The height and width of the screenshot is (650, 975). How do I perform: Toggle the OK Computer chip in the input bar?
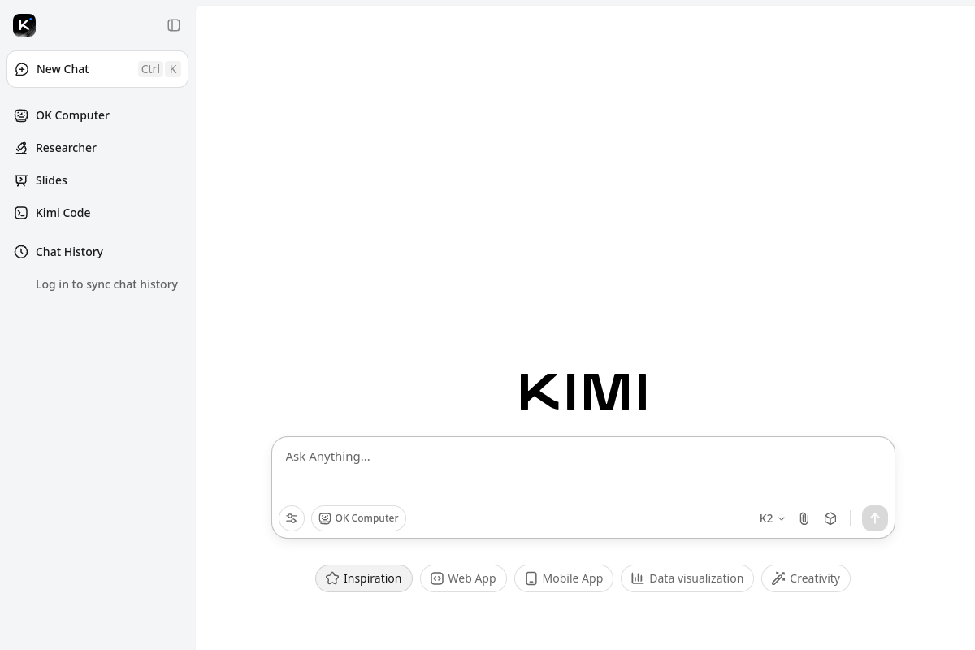tap(358, 518)
